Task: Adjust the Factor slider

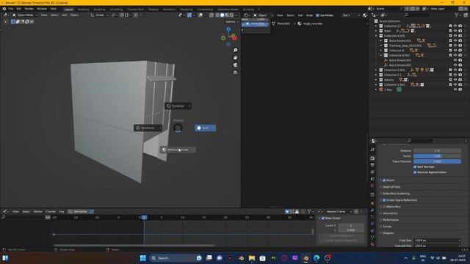Action: 438,156
